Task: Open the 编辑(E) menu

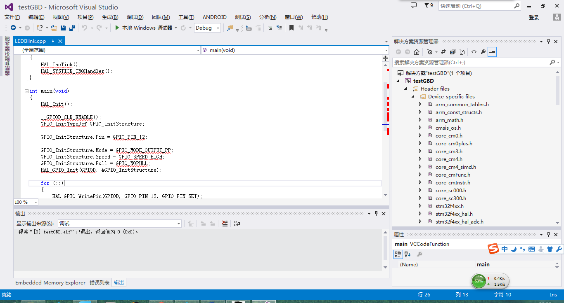Action: (36, 17)
